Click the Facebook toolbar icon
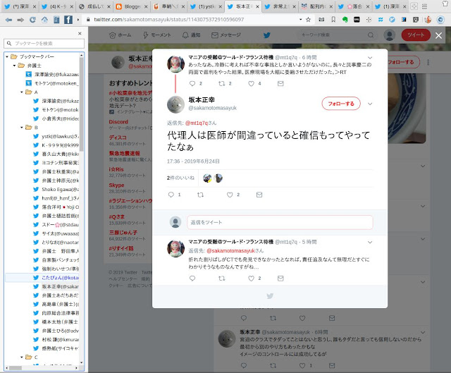Viewport: 451px width, 373px height. point(68,20)
